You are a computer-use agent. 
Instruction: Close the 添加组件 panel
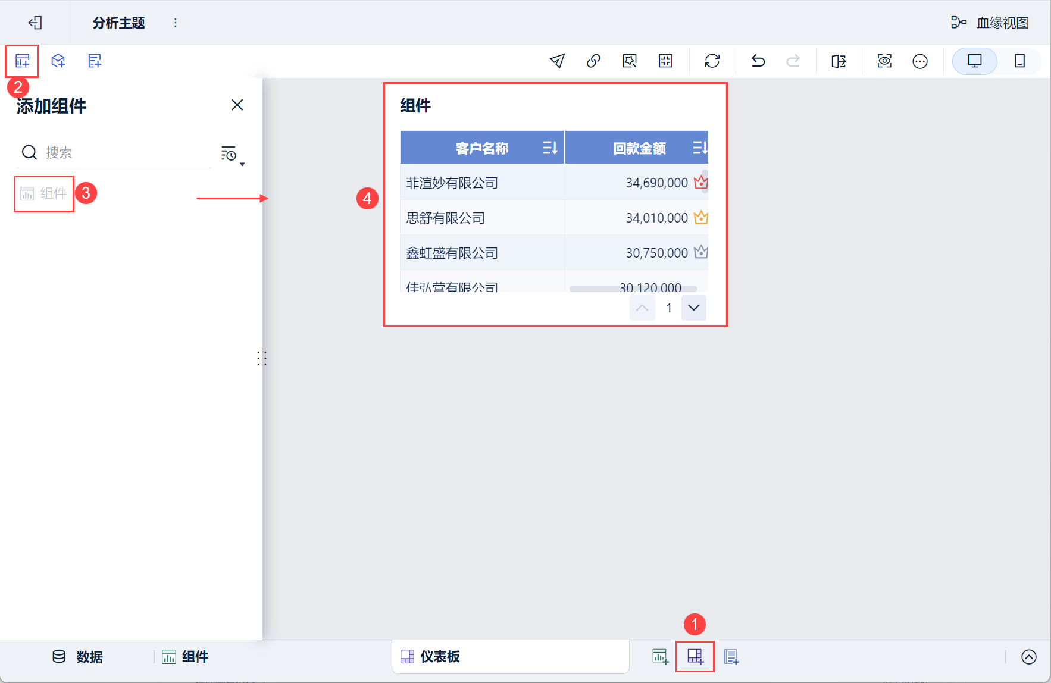point(237,105)
